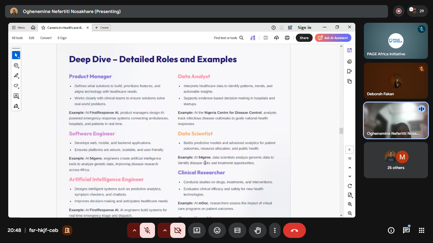Click the document vertical scrollbar thumb

click(x=341, y=131)
